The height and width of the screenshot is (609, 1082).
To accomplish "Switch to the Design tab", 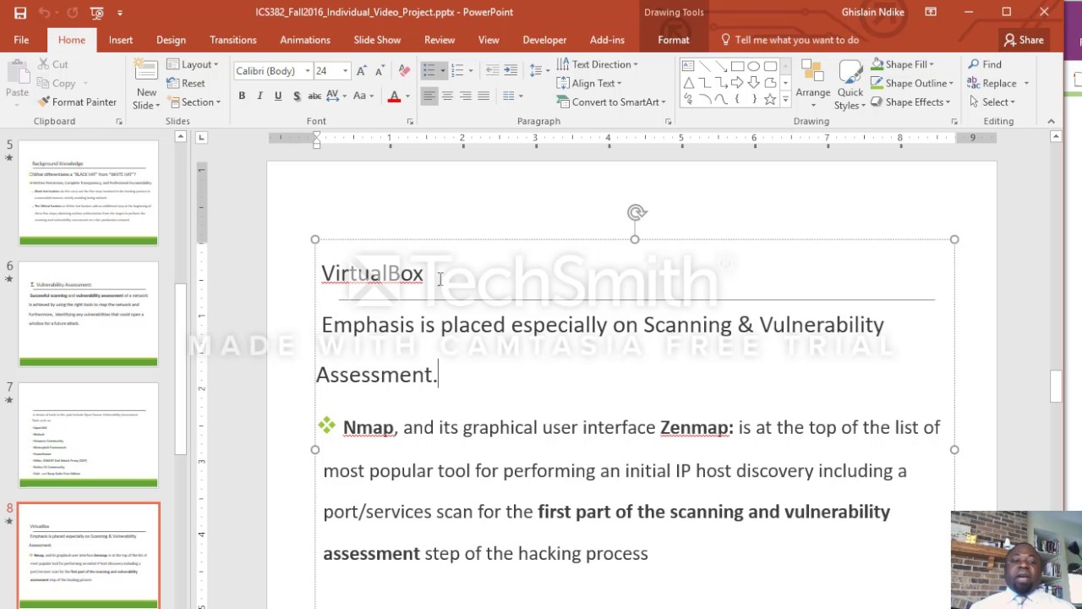I will 171,40.
